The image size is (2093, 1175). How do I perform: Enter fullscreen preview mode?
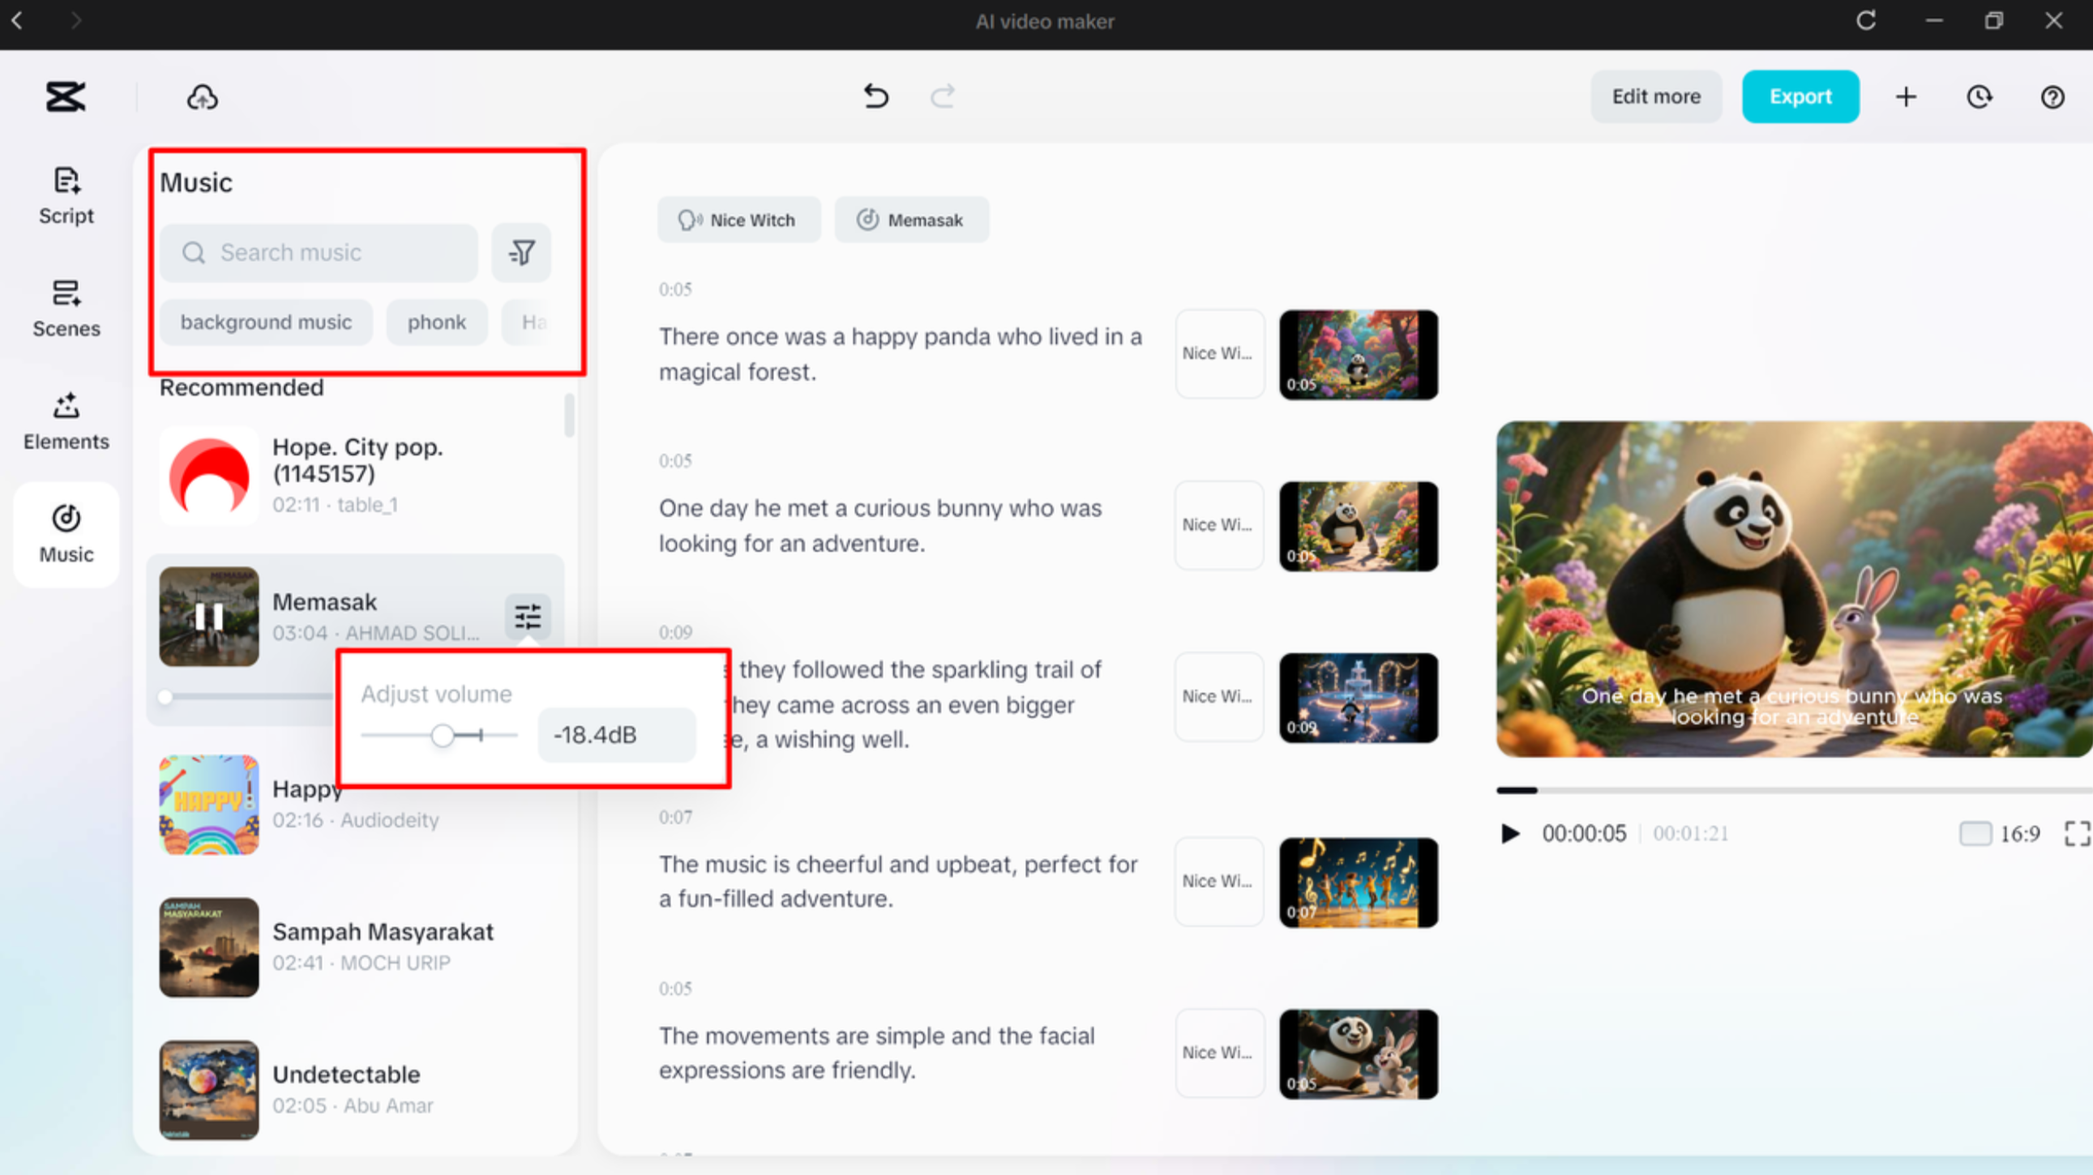(x=2076, y=833)
